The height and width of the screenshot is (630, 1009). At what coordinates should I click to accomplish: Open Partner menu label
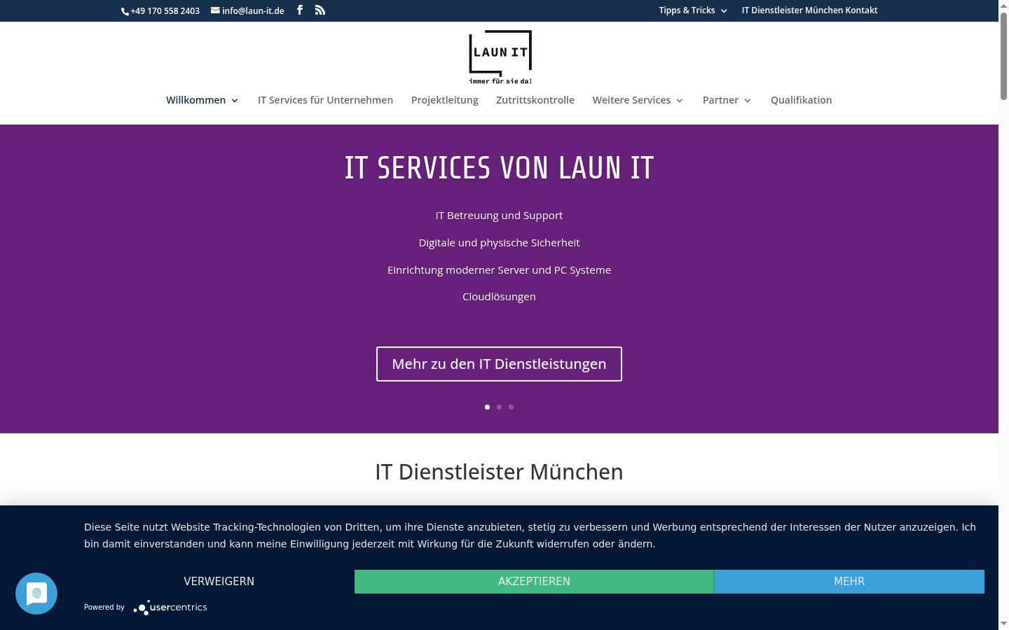(x=720, y=100)
